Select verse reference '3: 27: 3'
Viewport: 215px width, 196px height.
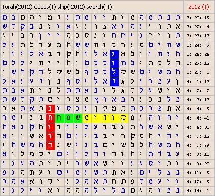tap(198, 72)
